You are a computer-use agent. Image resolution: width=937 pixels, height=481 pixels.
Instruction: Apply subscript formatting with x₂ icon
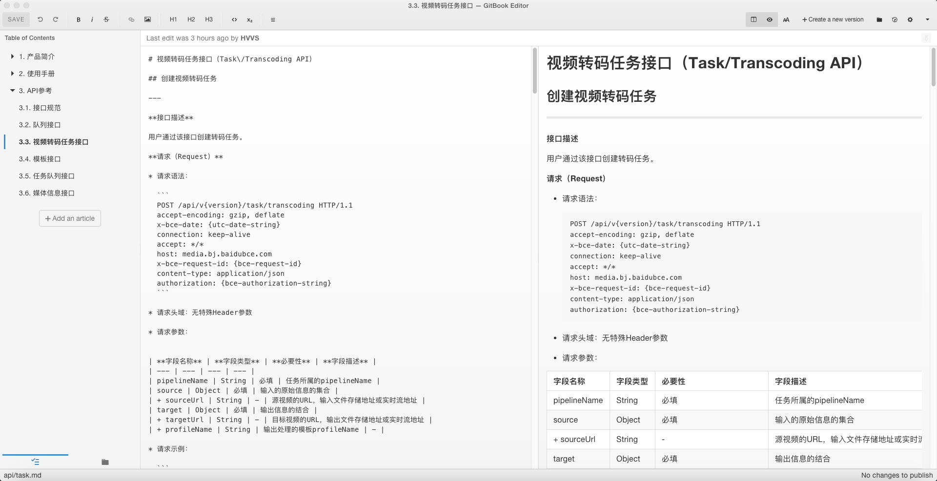[x=249, y=20]
